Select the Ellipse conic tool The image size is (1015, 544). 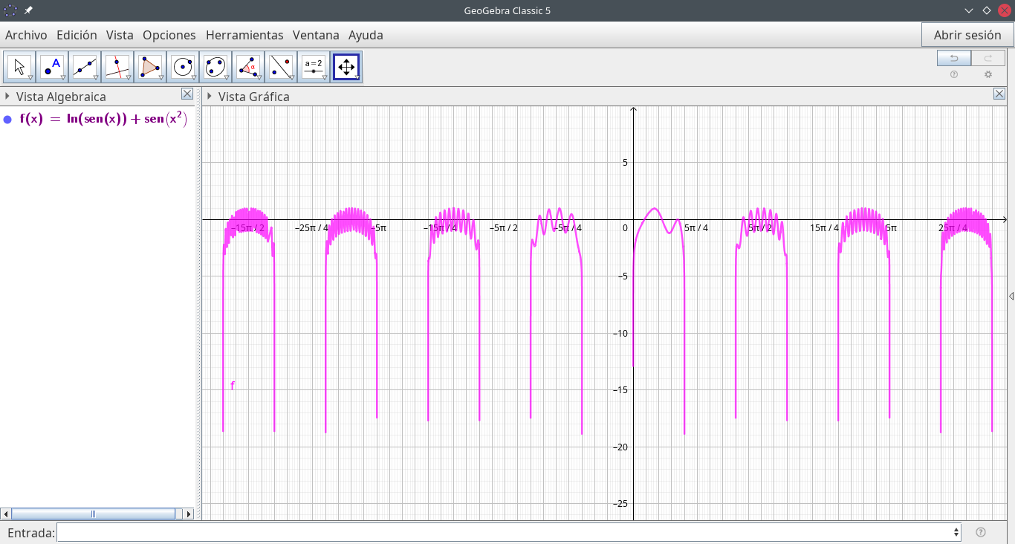215,67
